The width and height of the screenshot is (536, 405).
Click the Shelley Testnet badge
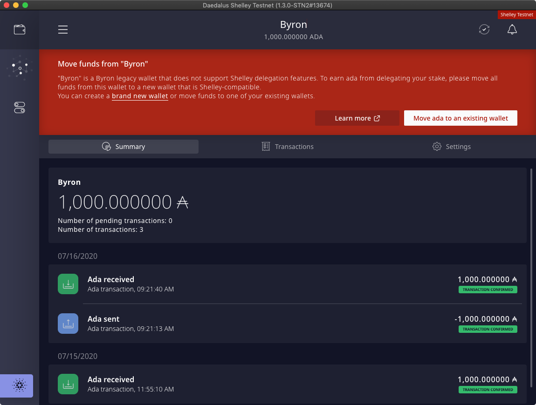pyautogui.click(x=516, y=15)
